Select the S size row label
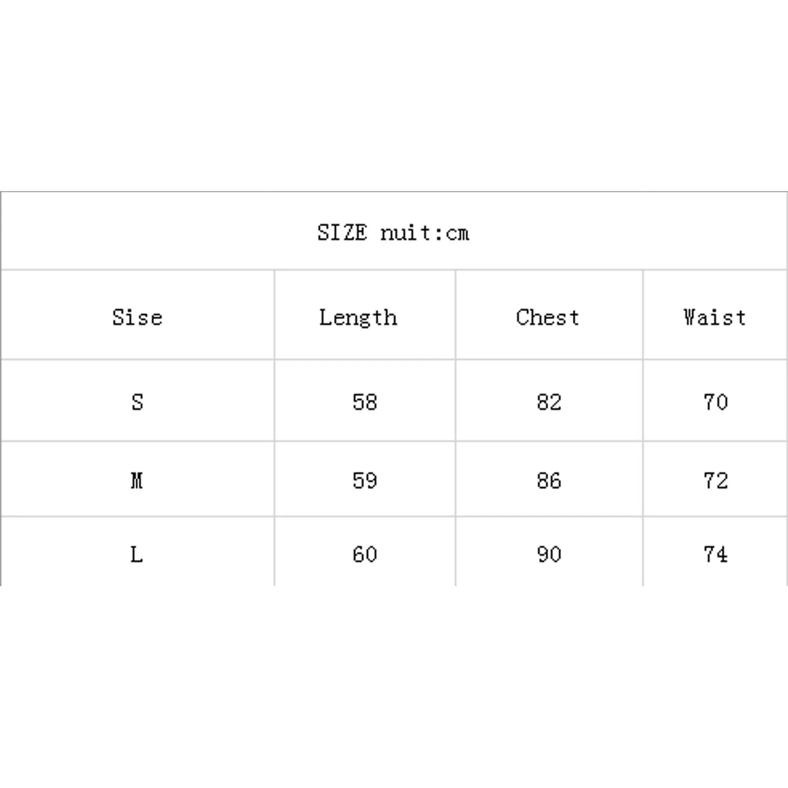The width and height of the screenshot is (788, 788). (137, 402)
